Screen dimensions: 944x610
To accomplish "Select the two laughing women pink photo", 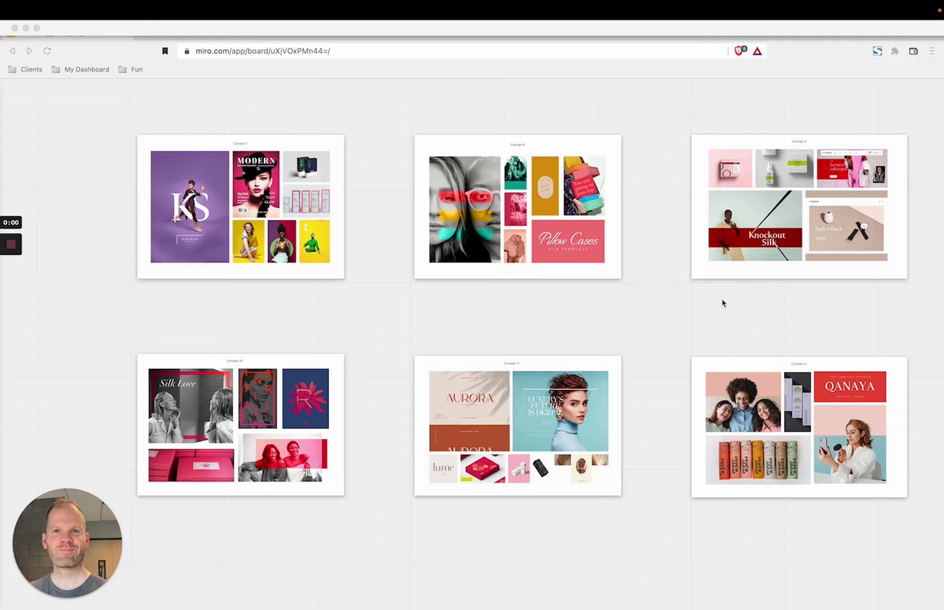I will (x=282, y=457).
